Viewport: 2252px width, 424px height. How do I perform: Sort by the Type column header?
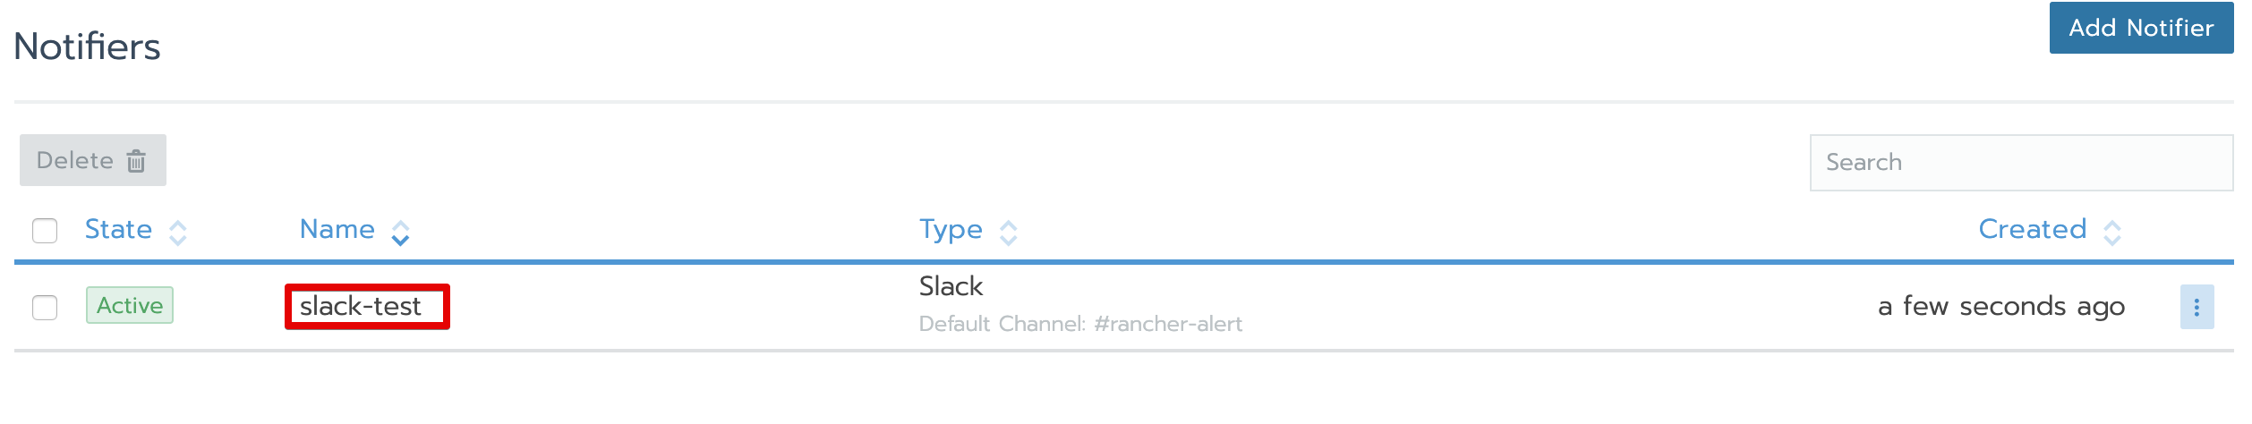tap(951, 230)
